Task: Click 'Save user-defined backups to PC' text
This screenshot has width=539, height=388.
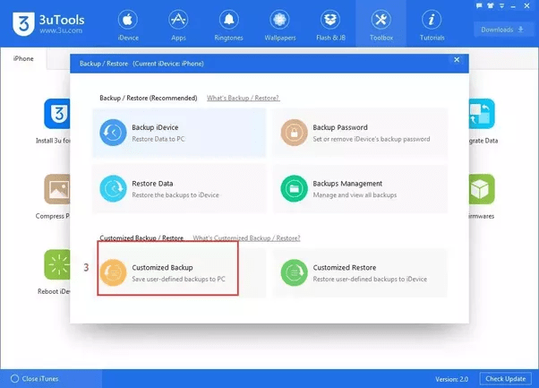Action: pyautogui.click(x=178, y=279)
